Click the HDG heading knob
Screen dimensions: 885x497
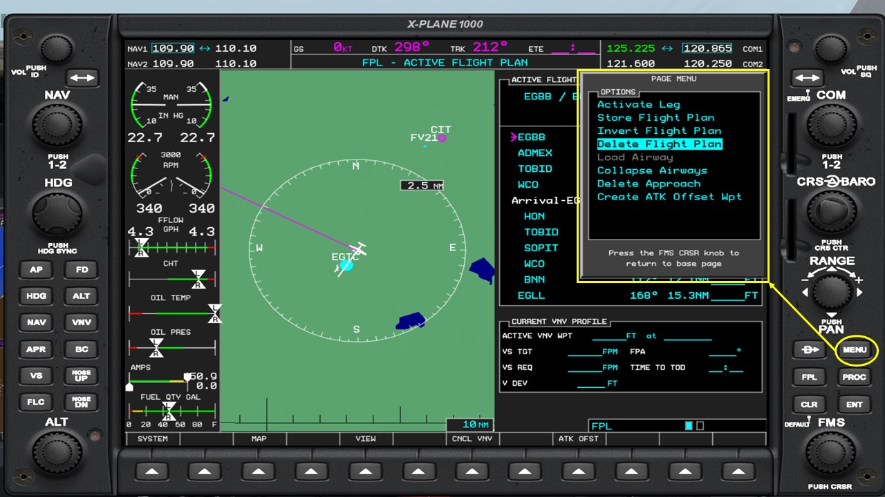(x=57, y=213)
